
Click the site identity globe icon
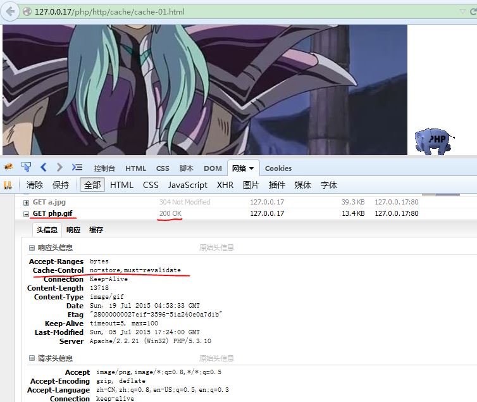pos(27,12)
